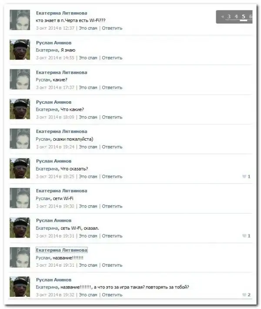
Task: Open Ekaterina's avatar on first comment
Action: pos(20,20)
